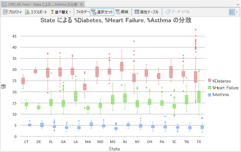
Task: Click the 並べ替え sort icon
Action: 52,12
